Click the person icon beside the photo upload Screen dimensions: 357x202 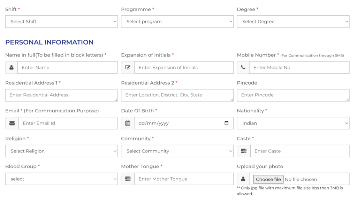tap(243, 179)
